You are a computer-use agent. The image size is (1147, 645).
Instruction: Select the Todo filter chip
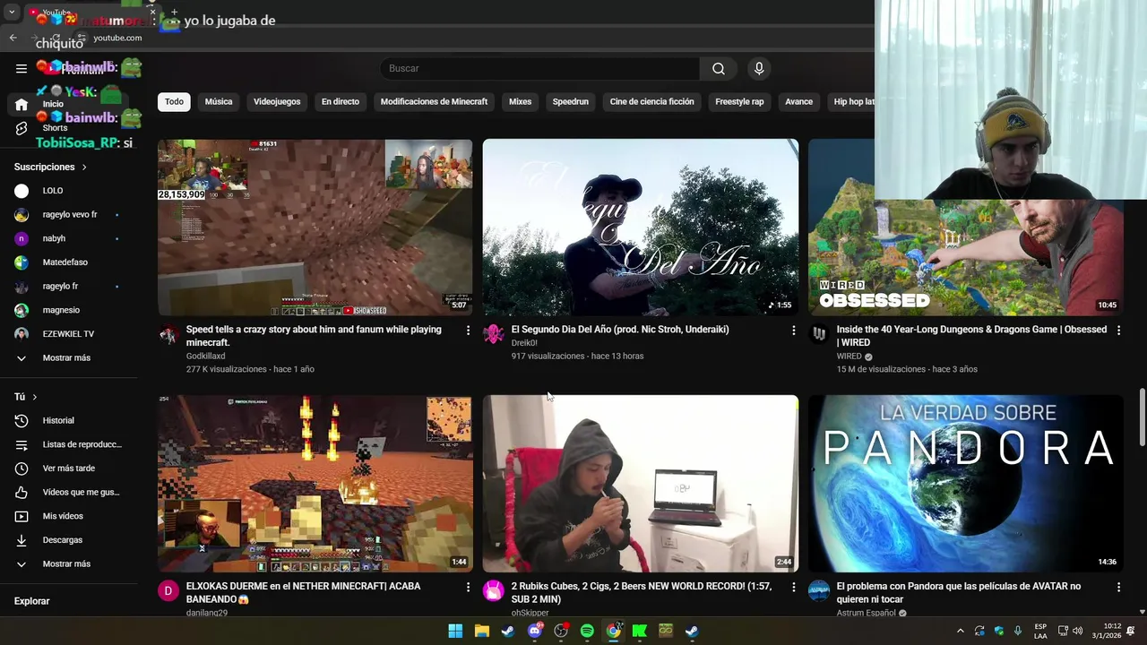click(x=174, y=102)
